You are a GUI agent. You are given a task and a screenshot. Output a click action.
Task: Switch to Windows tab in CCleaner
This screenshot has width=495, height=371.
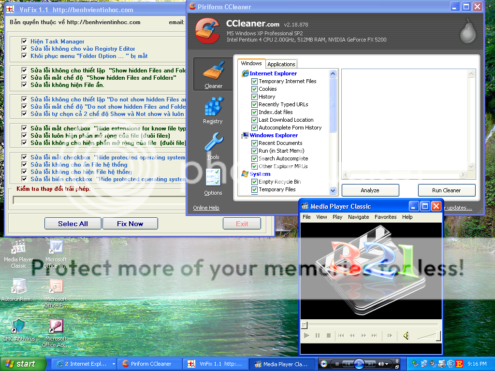[251, 63]
